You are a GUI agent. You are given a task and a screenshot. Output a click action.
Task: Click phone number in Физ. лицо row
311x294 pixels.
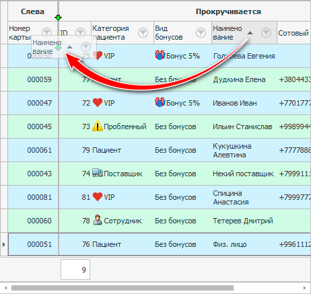click(295, 244)
